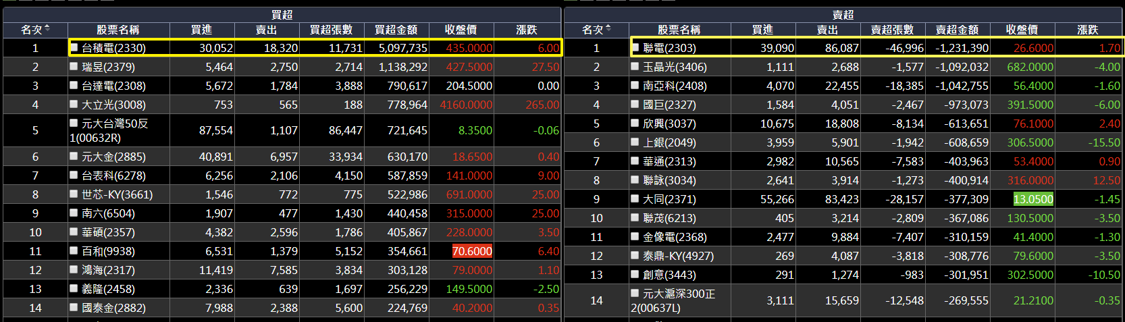Open the 玉晶光(3406) stock name
This screenshot has width=1125, height=322.
pyautogui.click(x=675, y=67)
